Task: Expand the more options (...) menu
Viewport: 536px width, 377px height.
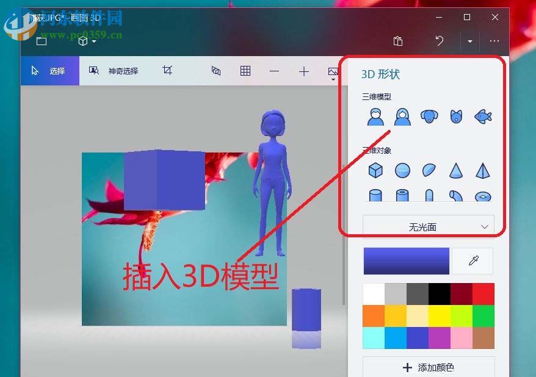Action: (x=494, y=41)
